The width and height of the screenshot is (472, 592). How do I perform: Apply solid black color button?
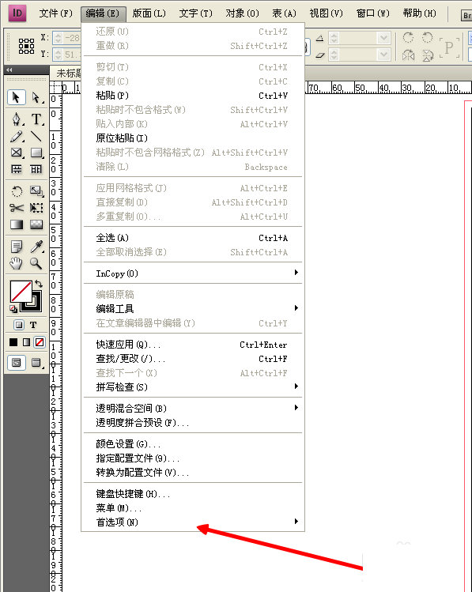pos(13,342)
